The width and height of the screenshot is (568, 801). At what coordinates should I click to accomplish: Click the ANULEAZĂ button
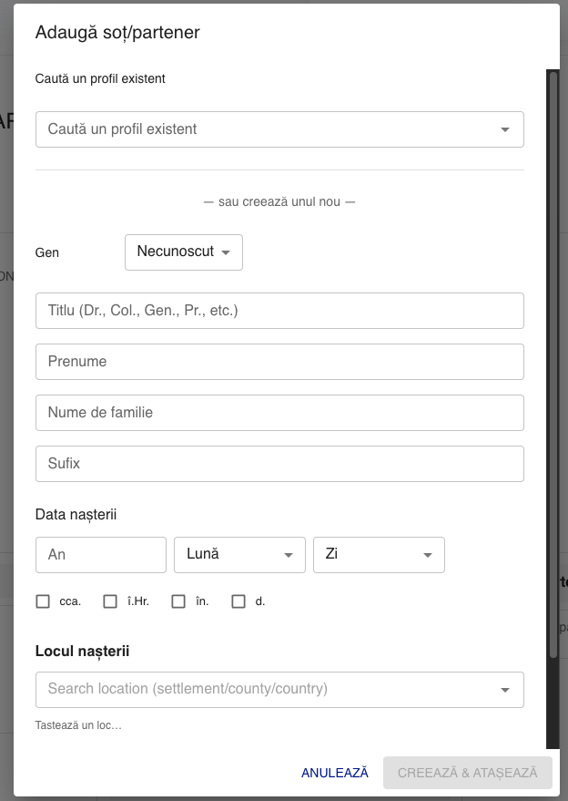335,773
